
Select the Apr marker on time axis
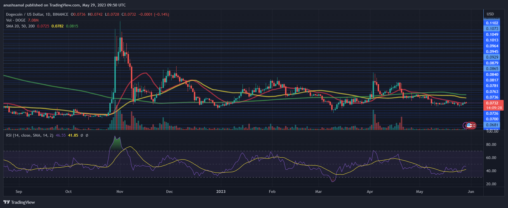tap(370, 191)
